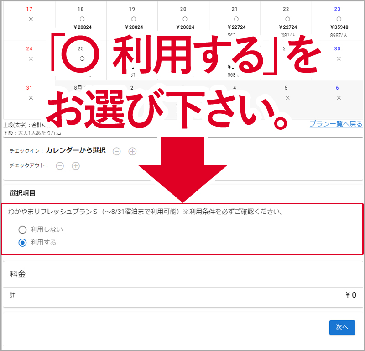Click the August 4 date cell
The height and width of the screenshot is (351, 365).
tap(235, 100)
